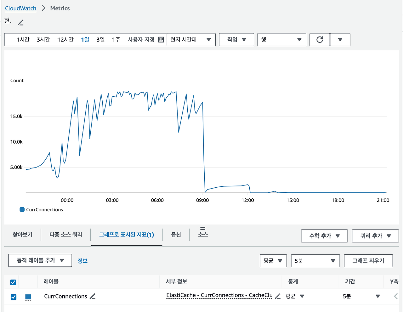
Task: Click the pencil icon next to graph title
Action: pyautogui.click(x=21, y=23)
